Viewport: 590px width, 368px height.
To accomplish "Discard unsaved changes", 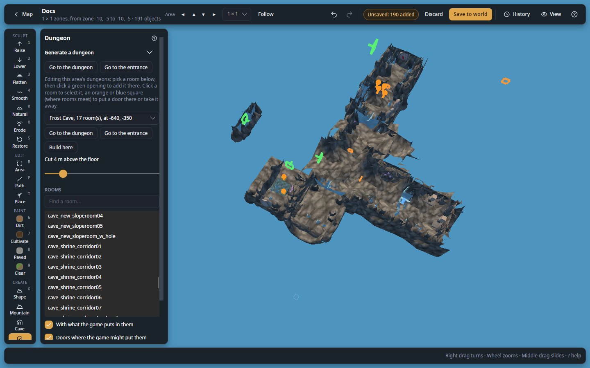I will coord(433,14).
